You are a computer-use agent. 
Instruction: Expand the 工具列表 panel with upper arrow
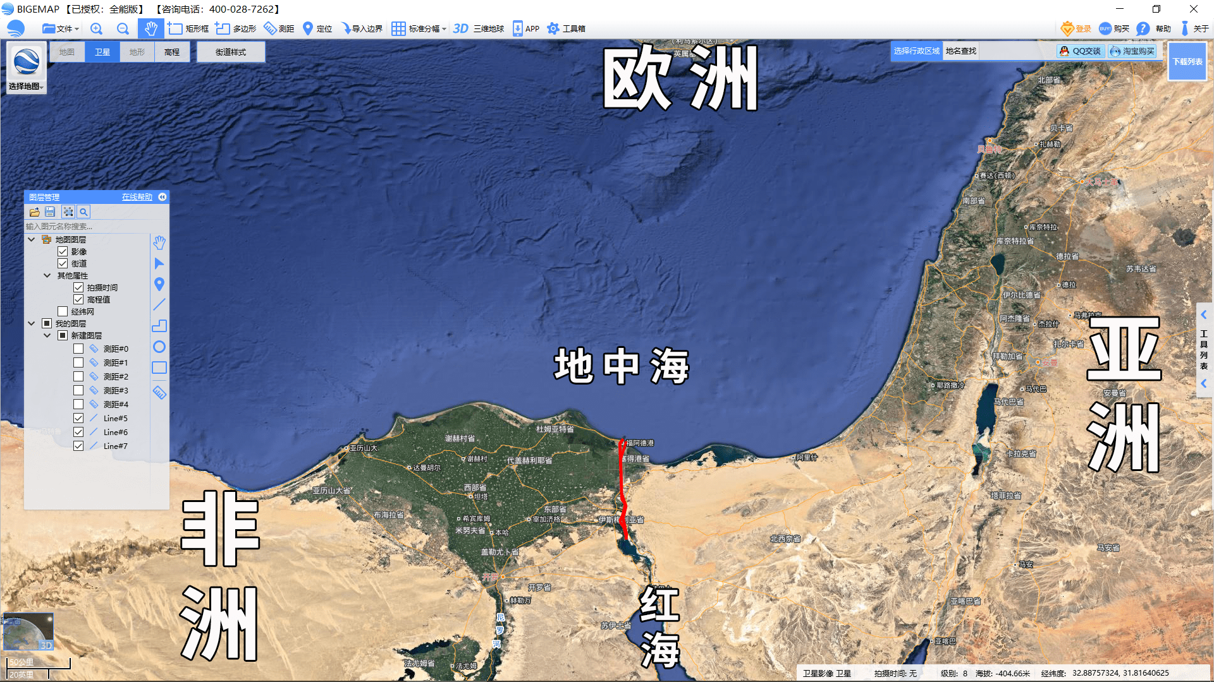pos(1204,314)
